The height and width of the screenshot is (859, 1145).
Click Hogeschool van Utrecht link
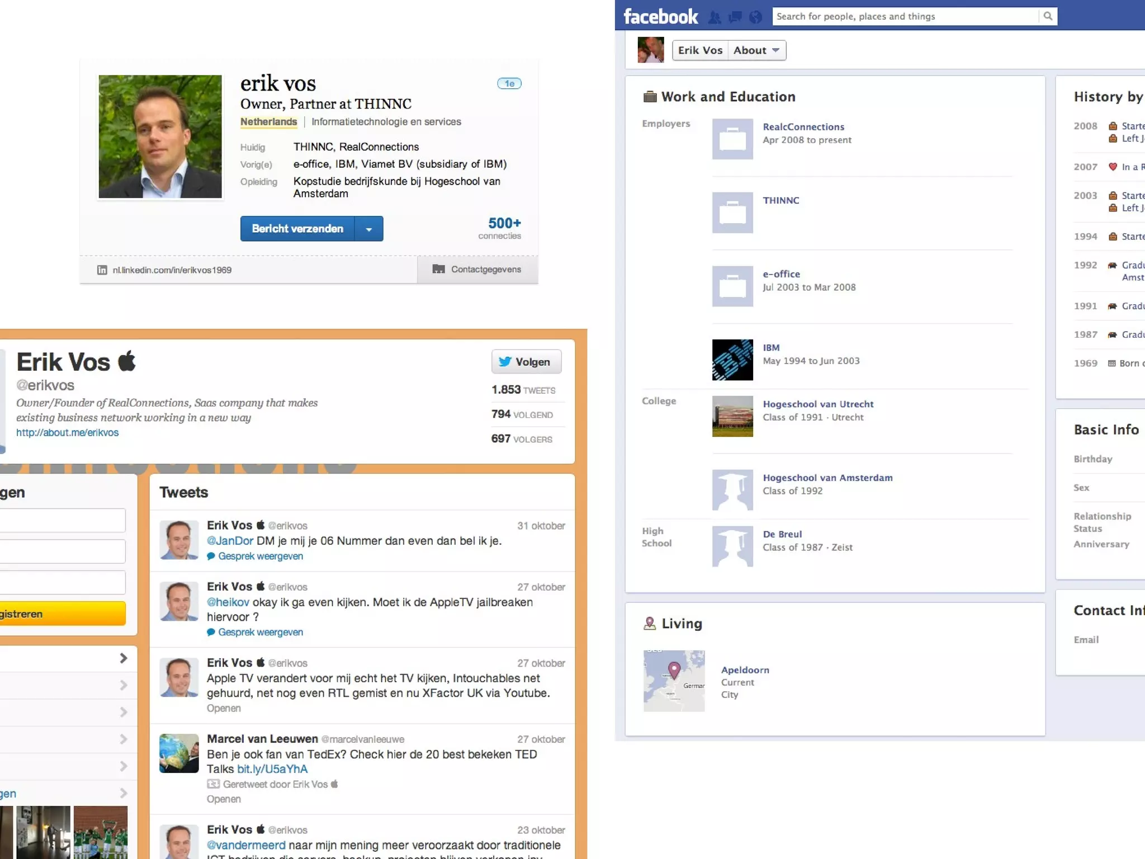click(818, 404)
